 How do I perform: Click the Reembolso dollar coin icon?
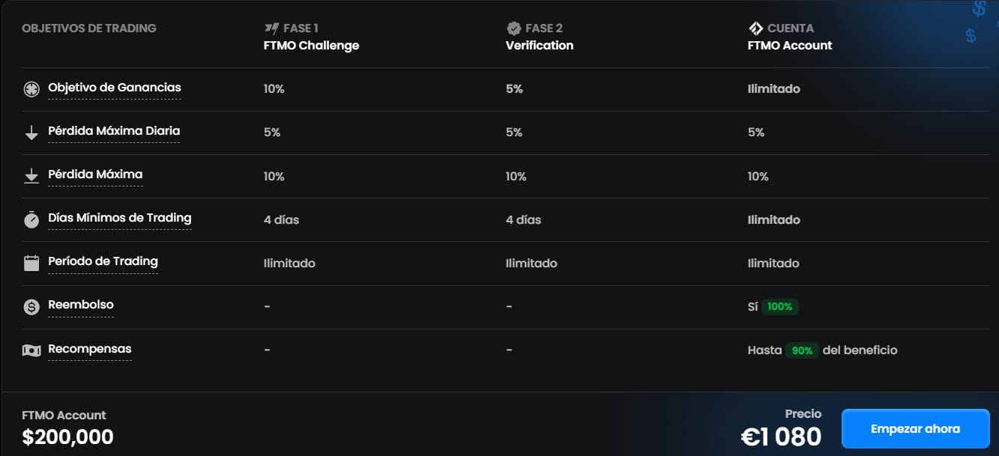(31, 307)
